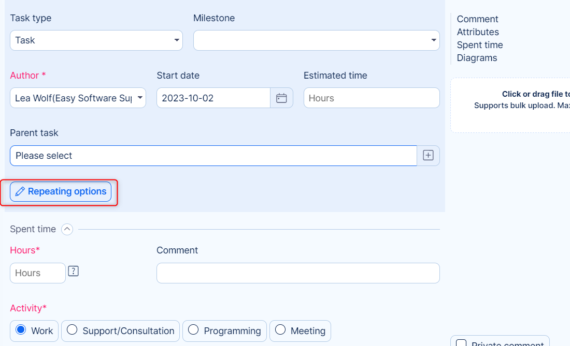Click the Estimated time hours field

371,98
